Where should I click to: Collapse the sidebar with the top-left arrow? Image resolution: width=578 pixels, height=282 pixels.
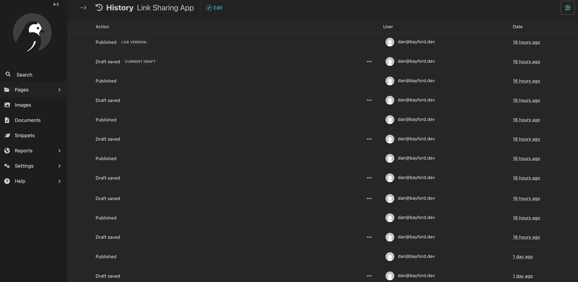click(55, 4)
